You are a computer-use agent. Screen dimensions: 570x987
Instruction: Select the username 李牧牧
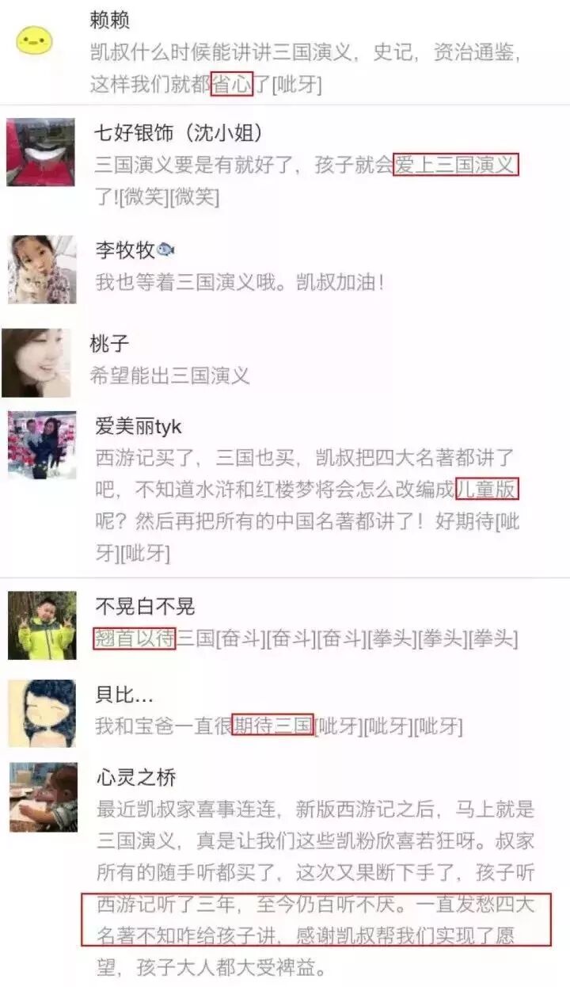tap(124, 250)
